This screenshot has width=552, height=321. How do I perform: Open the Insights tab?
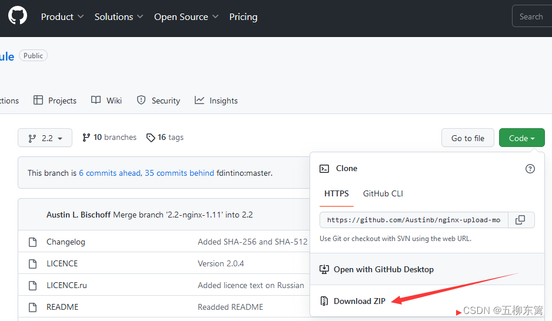click(x=216, y=101)
